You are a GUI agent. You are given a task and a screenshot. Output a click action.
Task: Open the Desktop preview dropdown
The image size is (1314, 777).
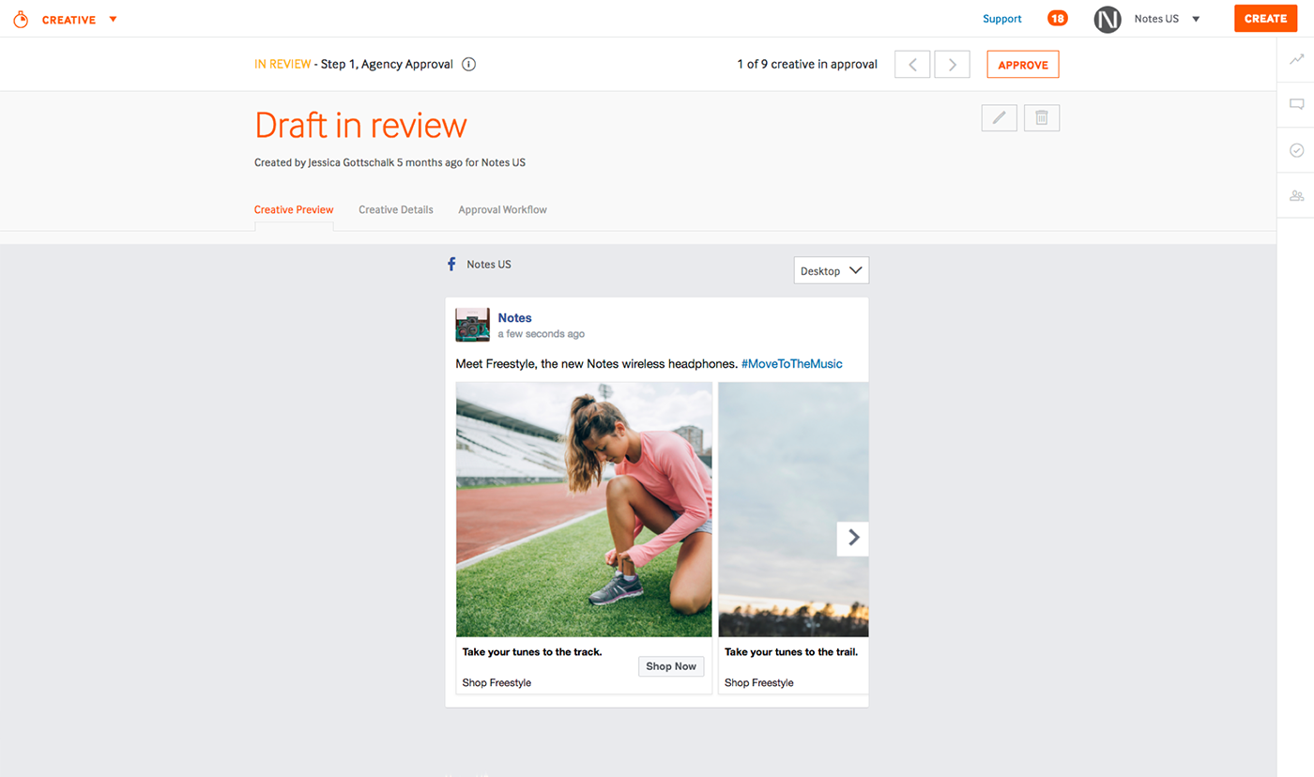click(x=831, y=270)
